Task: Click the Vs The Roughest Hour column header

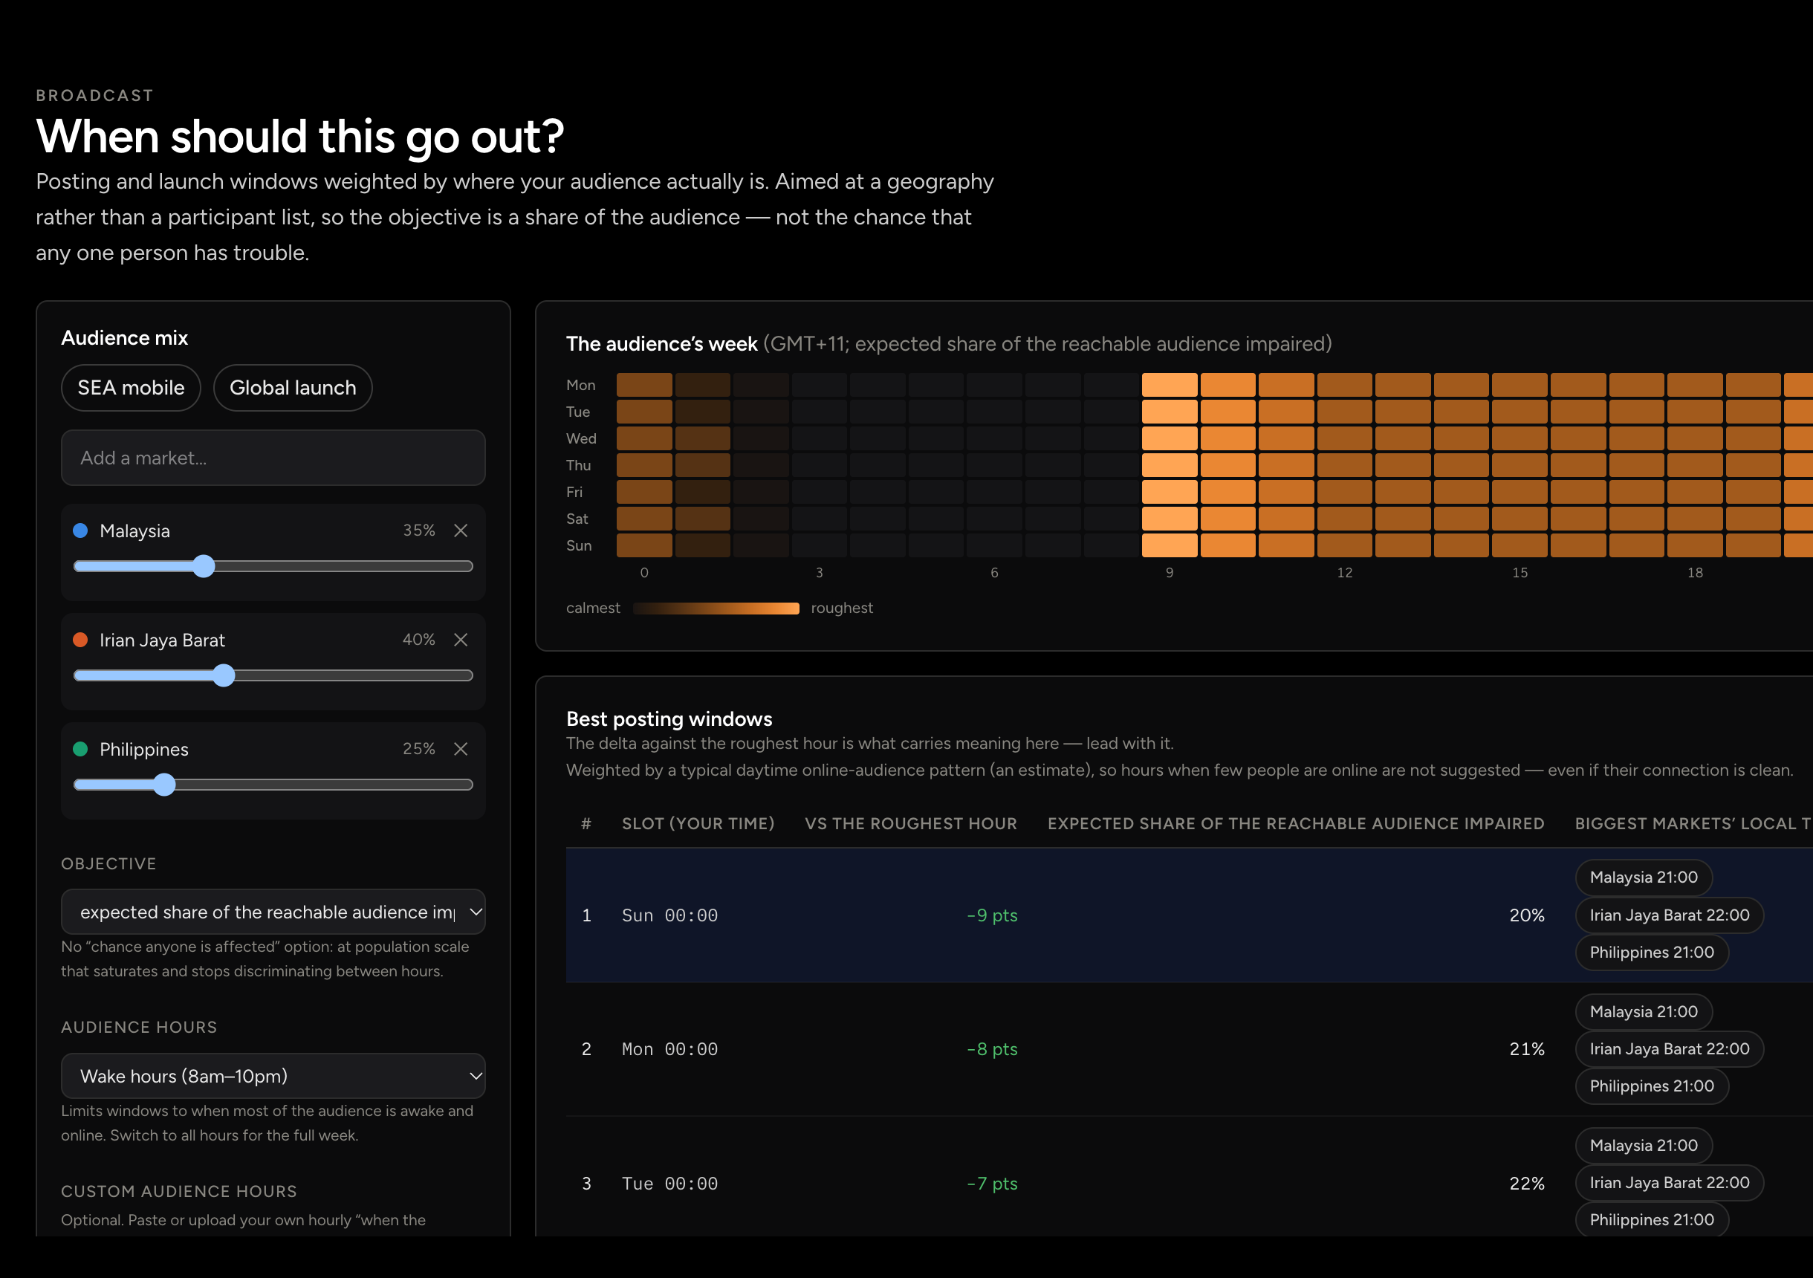Action: (910, 824)
